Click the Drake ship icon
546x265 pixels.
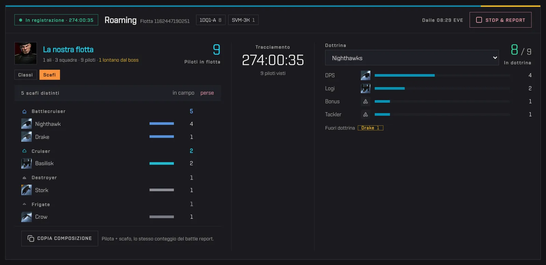[26, 137]
